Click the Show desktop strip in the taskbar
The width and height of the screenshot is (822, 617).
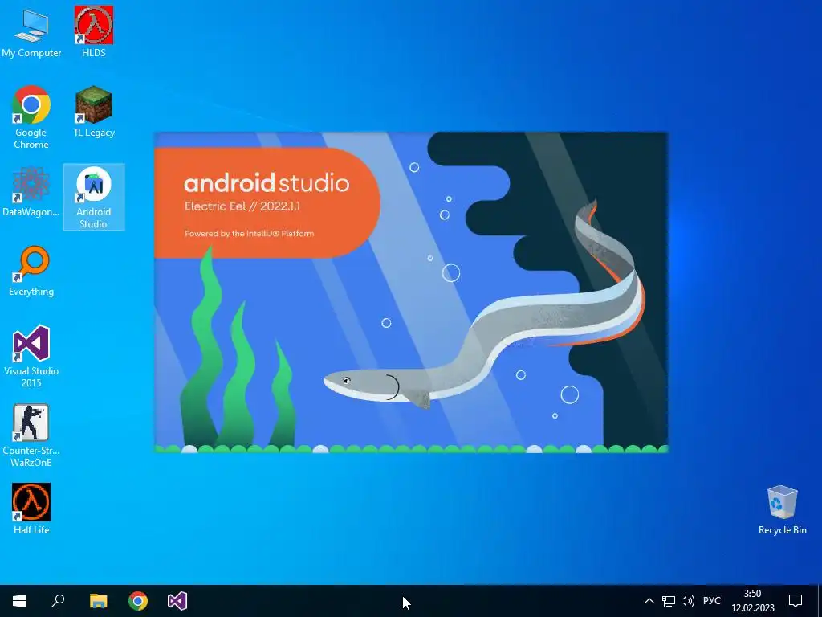click(820, 601)
